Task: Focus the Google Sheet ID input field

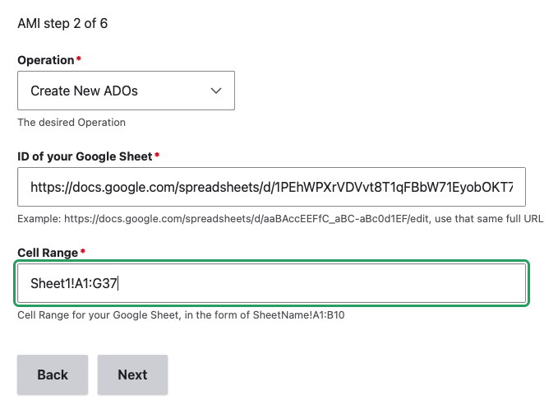Action: [x=271, y=188]
